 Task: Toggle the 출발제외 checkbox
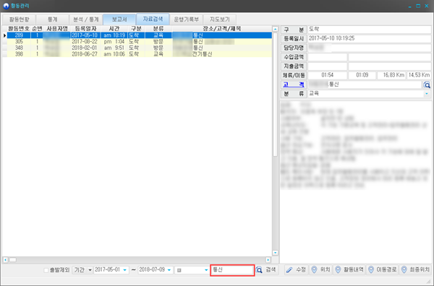(x=46, y=270)
